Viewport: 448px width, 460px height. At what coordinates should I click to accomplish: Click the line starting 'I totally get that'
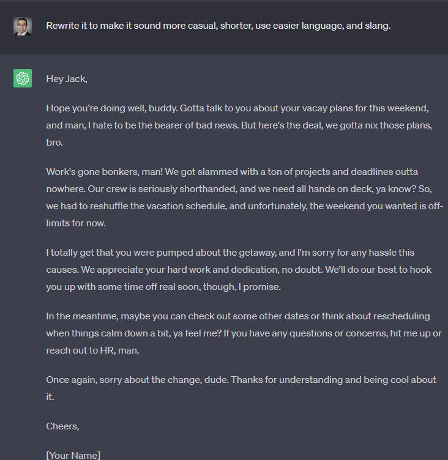[230, 253]
